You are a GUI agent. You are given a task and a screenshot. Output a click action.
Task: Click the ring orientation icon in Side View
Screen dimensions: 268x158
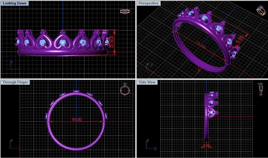click(x=261, y=89)
